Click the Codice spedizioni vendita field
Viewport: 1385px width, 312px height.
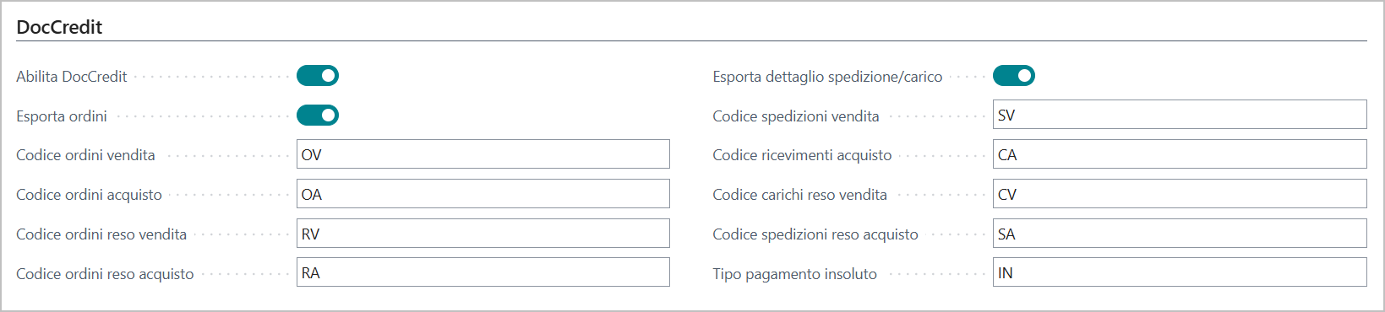[x=1180, y=115]
